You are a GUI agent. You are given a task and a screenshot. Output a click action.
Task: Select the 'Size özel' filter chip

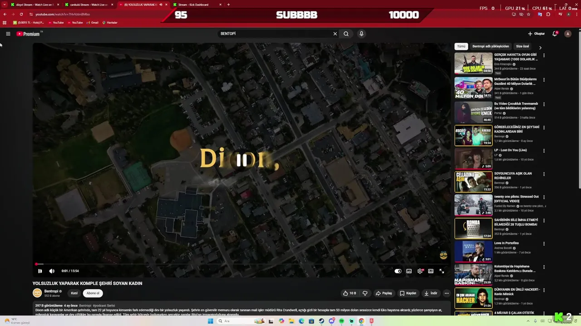coord(522,46)
